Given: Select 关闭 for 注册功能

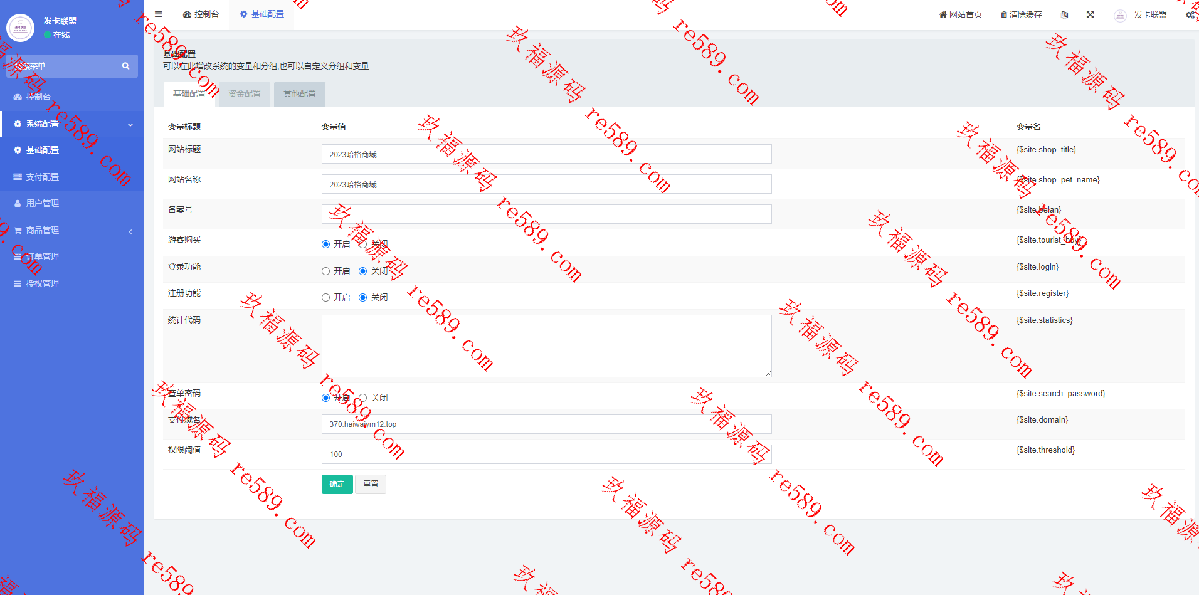Looking at the screenshot, I should (x=362, y=298).
